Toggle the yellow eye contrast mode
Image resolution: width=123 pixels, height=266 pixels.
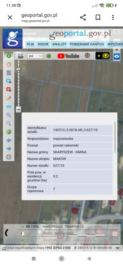103,56
